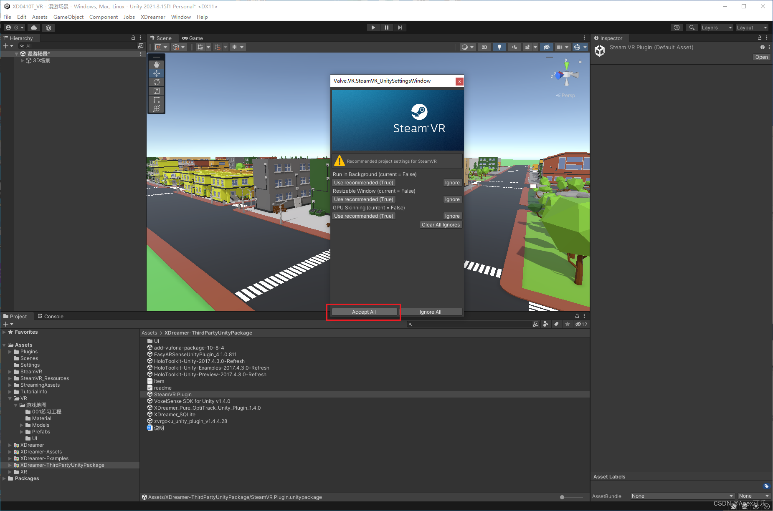Save search to Favorites star
Viewport: 773px width, 511px height.
pyautogui.click(x=567, y=324)
